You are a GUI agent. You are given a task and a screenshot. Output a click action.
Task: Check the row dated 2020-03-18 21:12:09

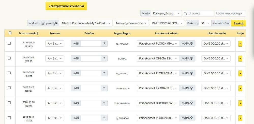coord(9,58)
